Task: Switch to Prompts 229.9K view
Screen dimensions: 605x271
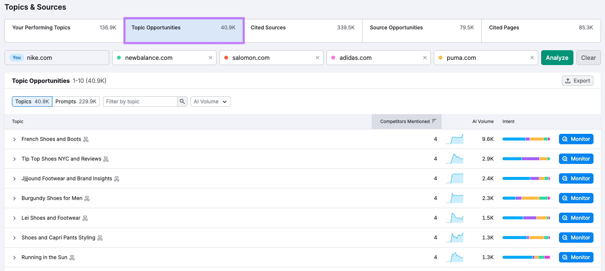Action: click(x=76, y=101)
